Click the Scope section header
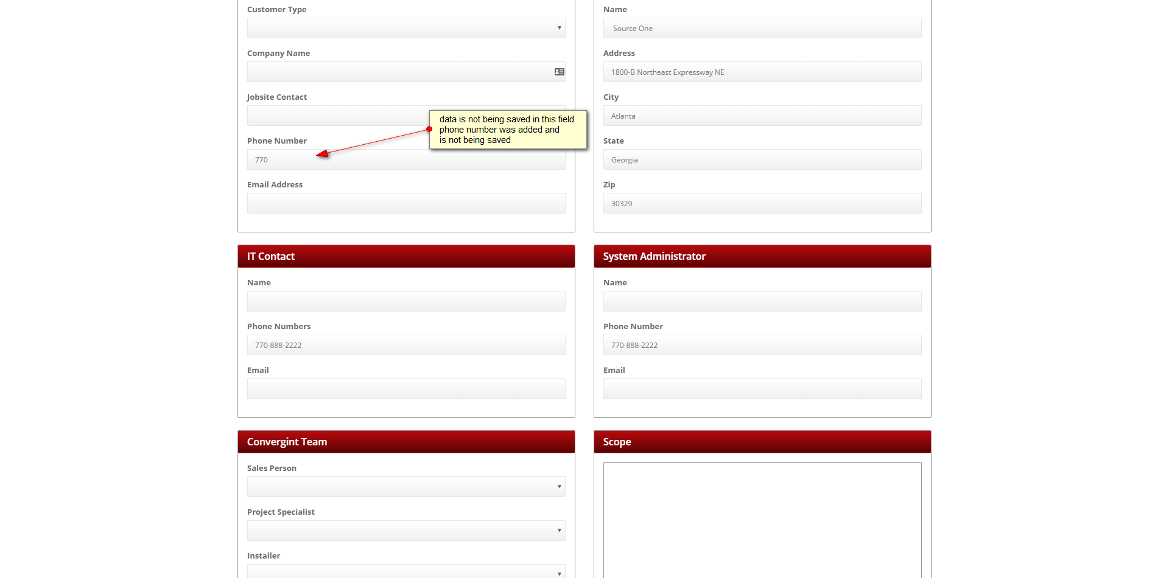Image resolution: width=1169 pixels, height=578 pixels. pos(762,442)
